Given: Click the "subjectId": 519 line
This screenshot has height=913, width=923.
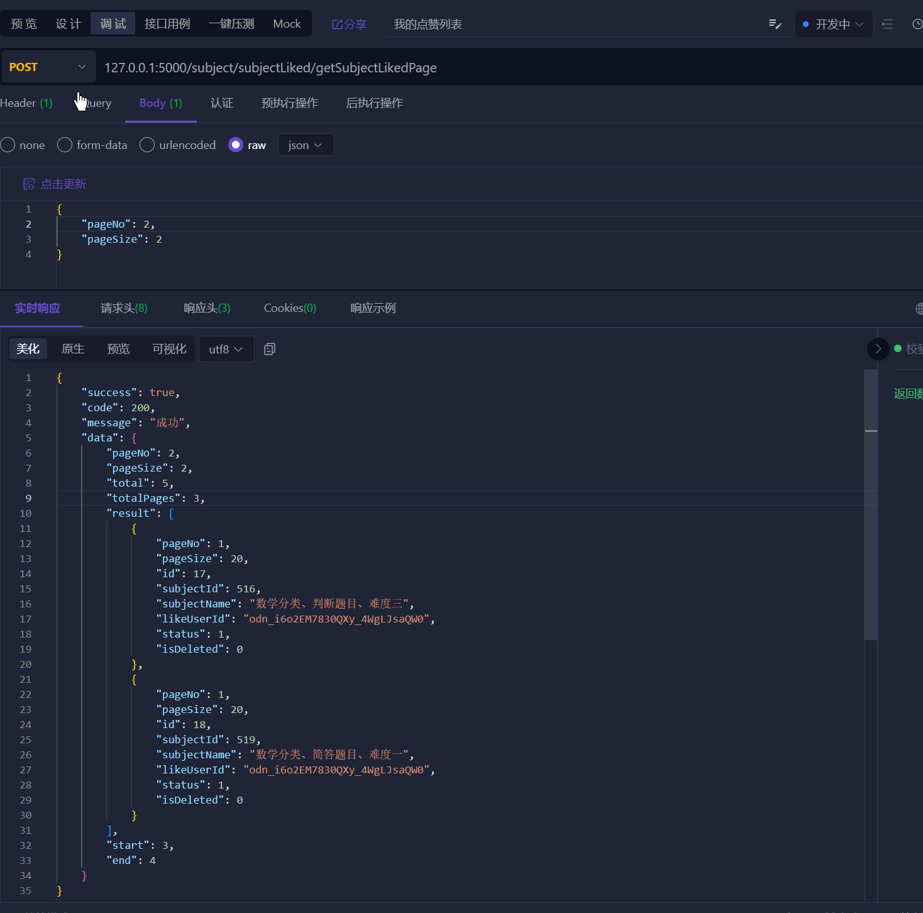Looking at the screenshot, I should (209, 740).
